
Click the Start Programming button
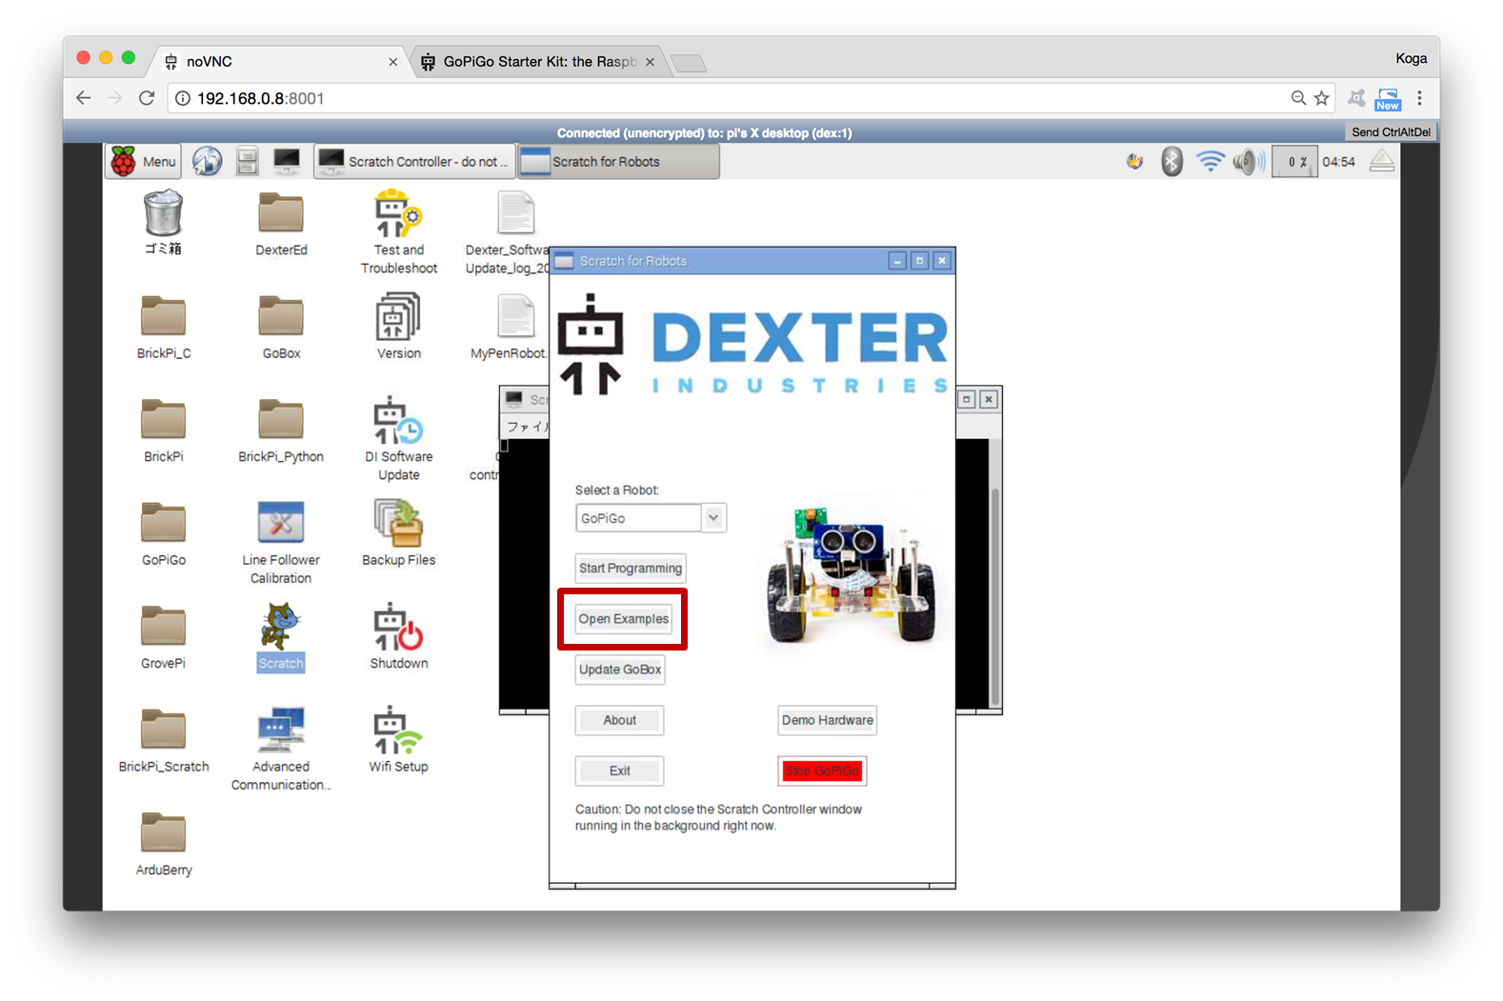tap(631, 569)
